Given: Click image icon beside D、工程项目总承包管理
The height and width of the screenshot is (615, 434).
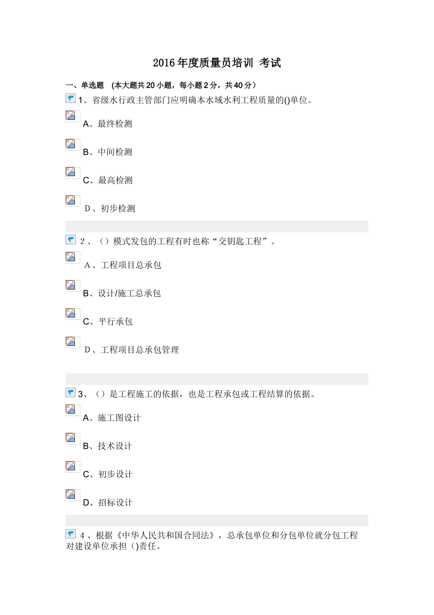Looking at the screenshot, I should [71, 342].
